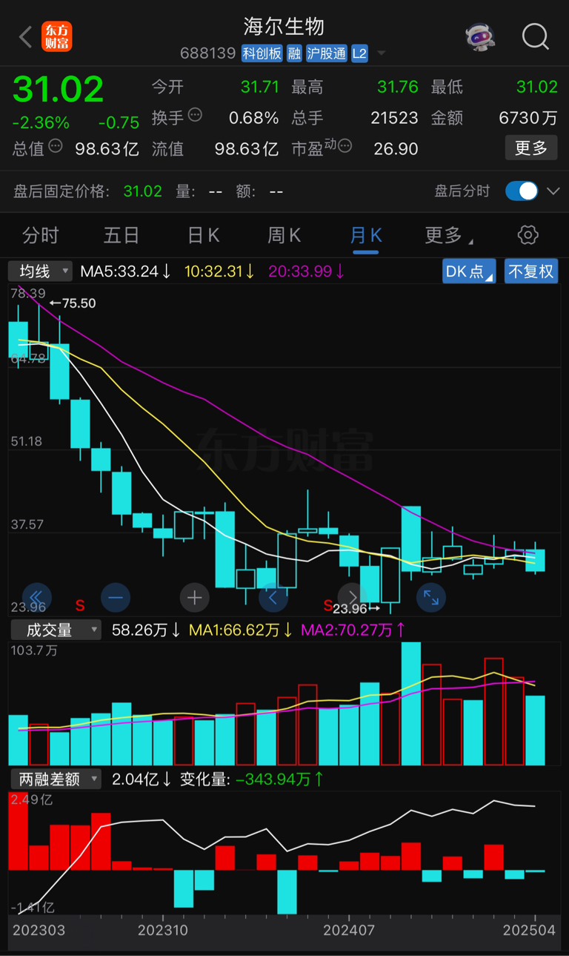Screen dimensions: 569x956
Task: Tap the -2.36% change percentage
Action: pos(41,122)
